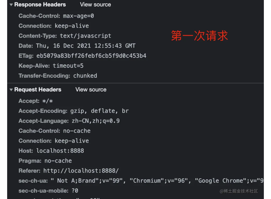Select the sec-ch-ua-mobile ?0 row
This screenshot has width=271, height=199.
[49, 191]
